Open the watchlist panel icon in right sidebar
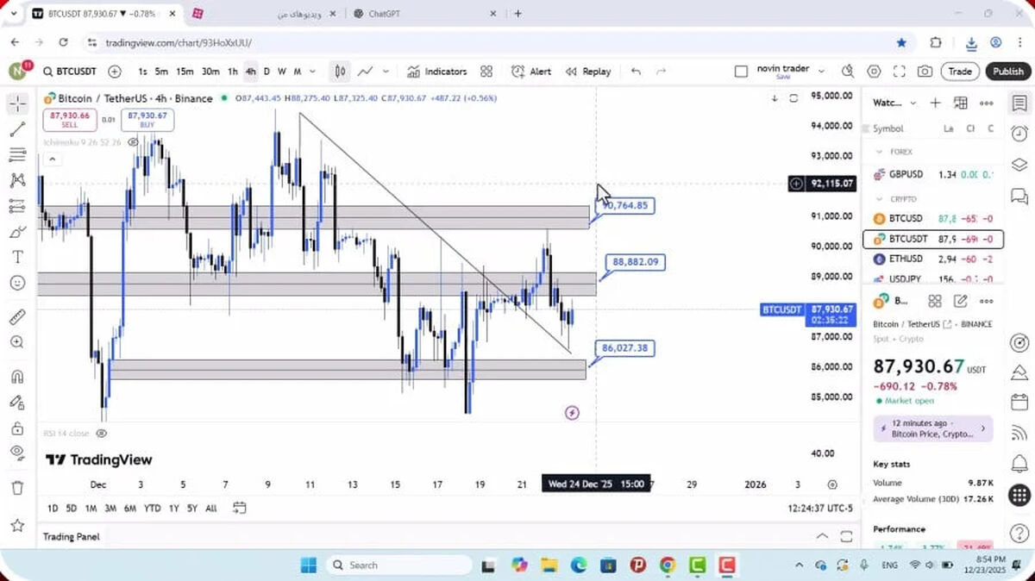Screen dimensions: 1035x581 1019,103
